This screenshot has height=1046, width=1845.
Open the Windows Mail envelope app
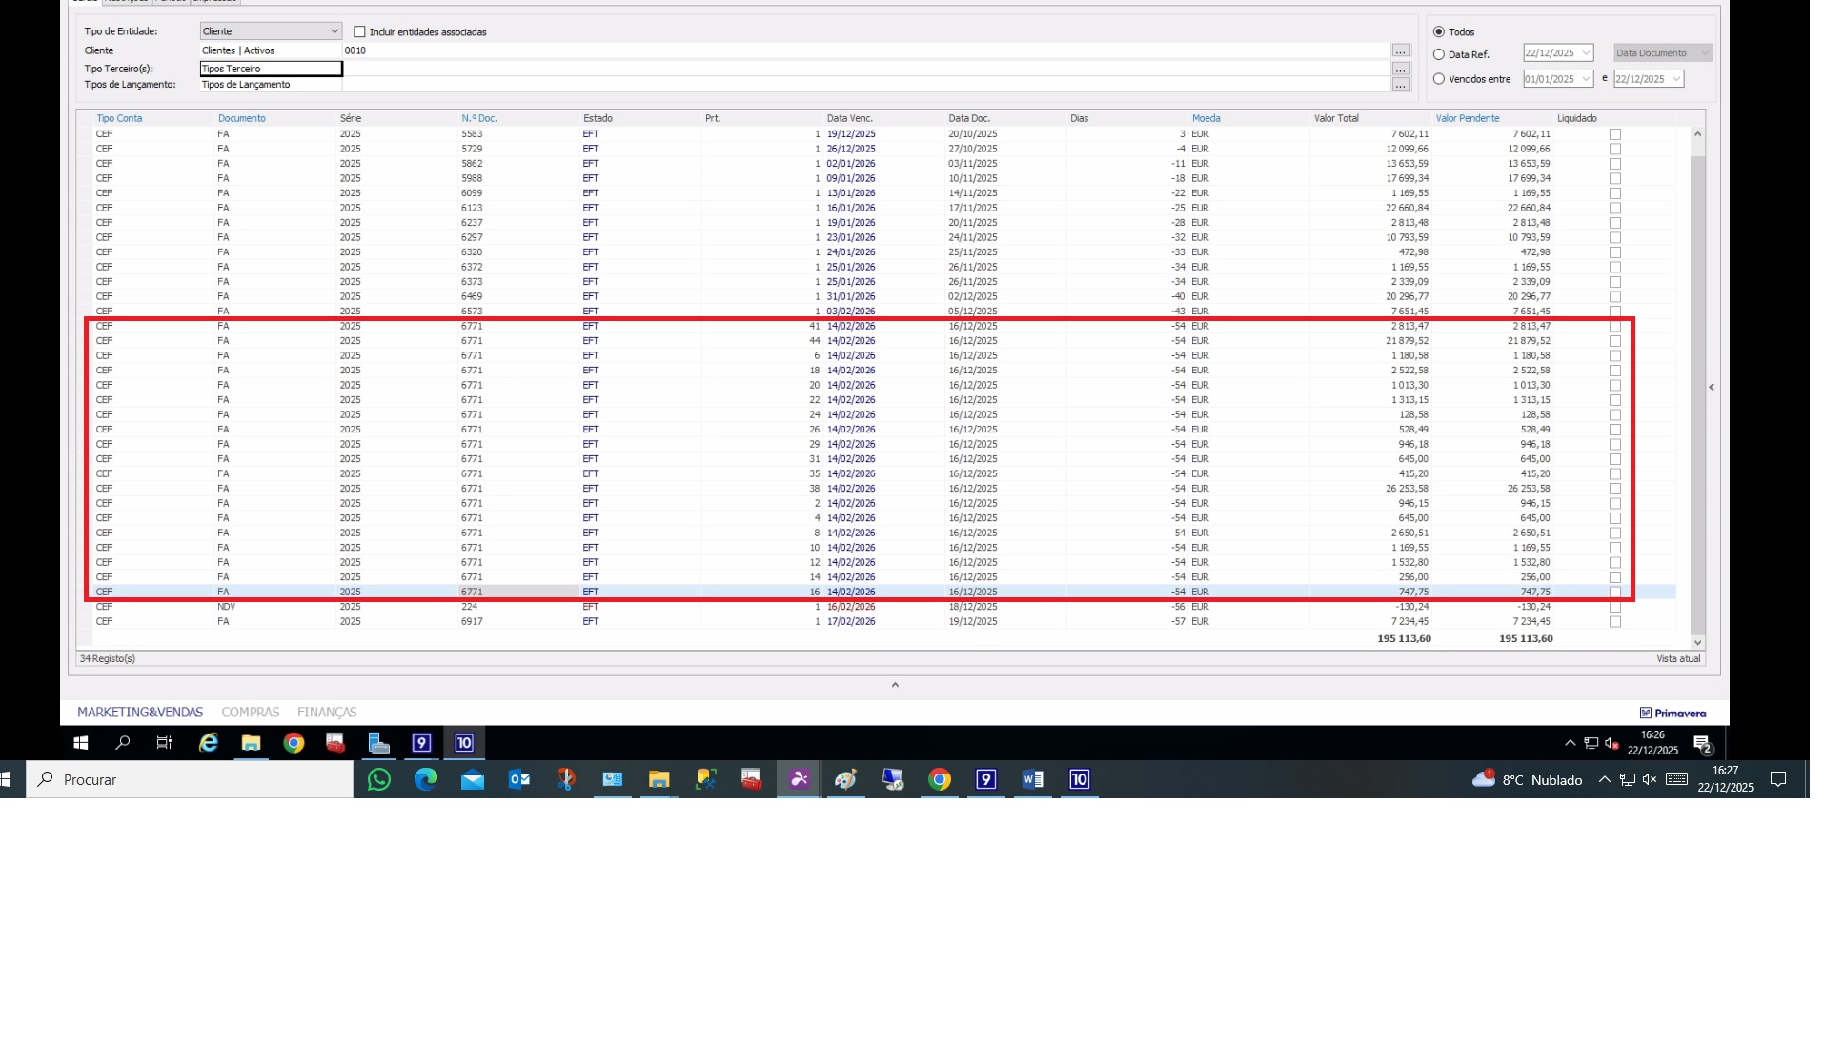click(473, 779)
